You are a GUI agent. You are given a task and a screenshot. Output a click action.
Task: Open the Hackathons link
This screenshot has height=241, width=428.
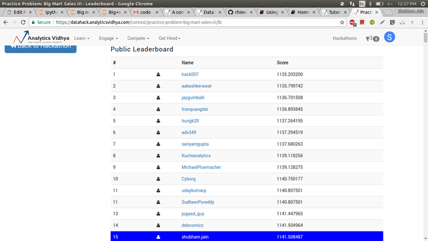[344, 38]
